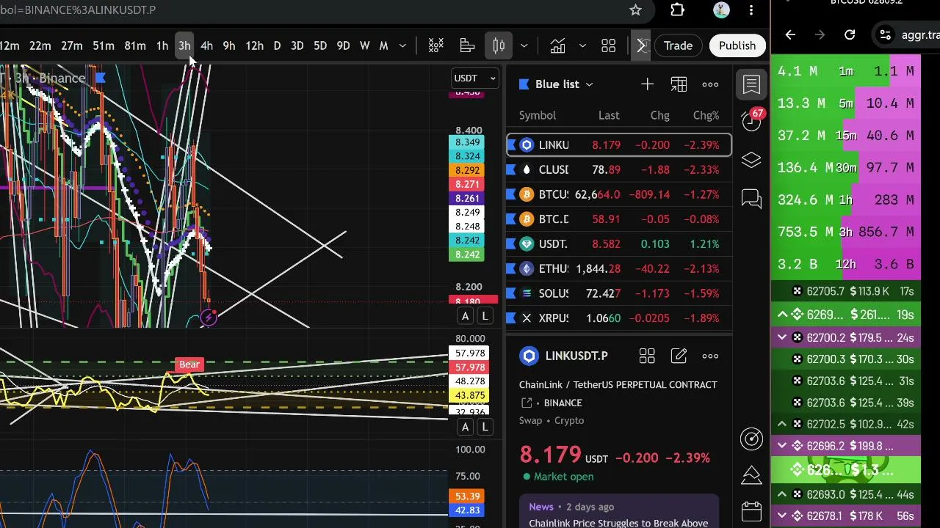
Task: Click the Trade button
Action: point(678,45)
